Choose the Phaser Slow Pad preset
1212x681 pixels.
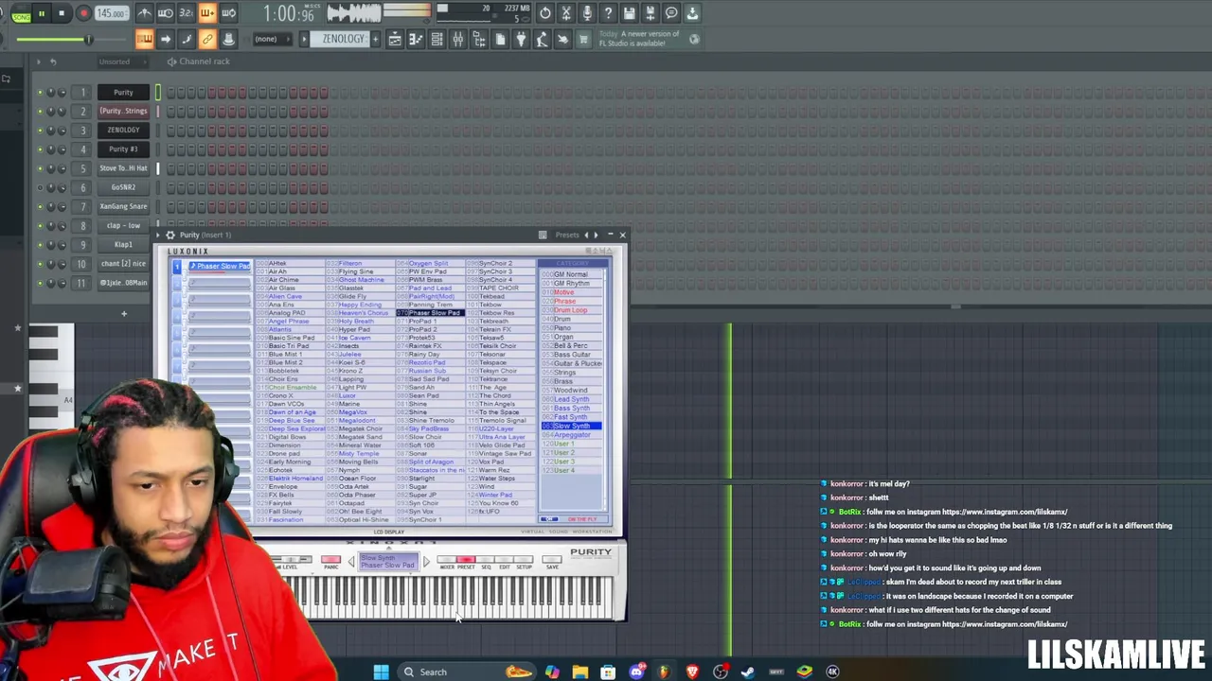[x=431, y=313]
